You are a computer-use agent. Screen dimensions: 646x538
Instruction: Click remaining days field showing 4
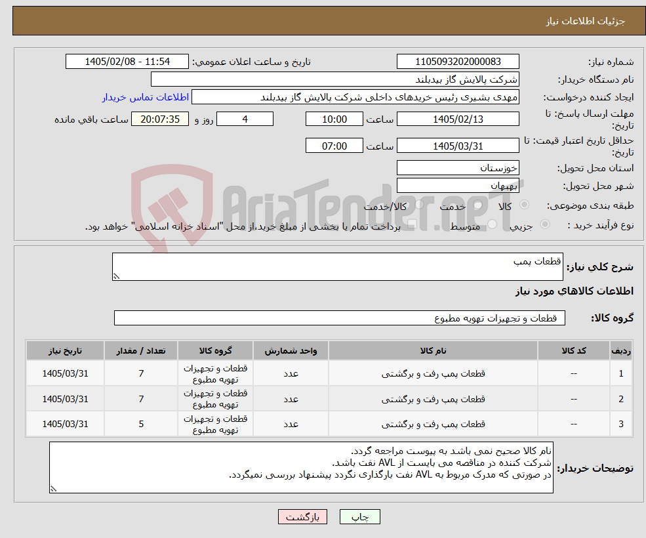coord(245,119)
